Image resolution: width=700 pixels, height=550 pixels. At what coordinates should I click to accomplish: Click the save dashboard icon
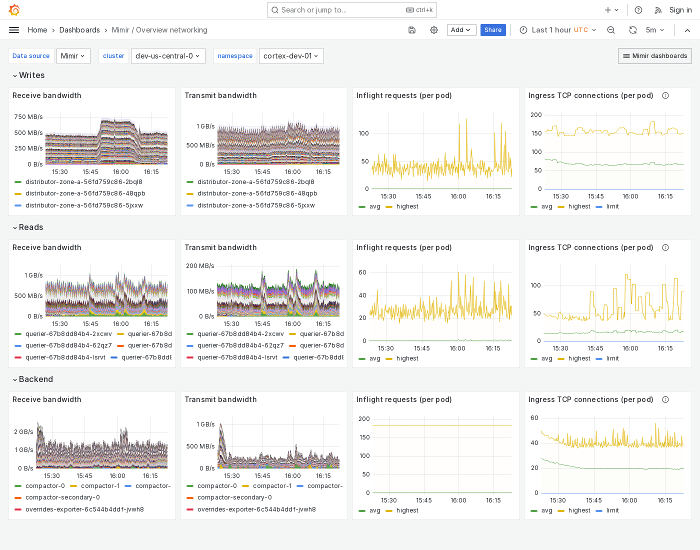412,30
